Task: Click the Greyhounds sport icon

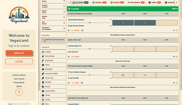Action: pyautogui.click(x=43, y=60)
